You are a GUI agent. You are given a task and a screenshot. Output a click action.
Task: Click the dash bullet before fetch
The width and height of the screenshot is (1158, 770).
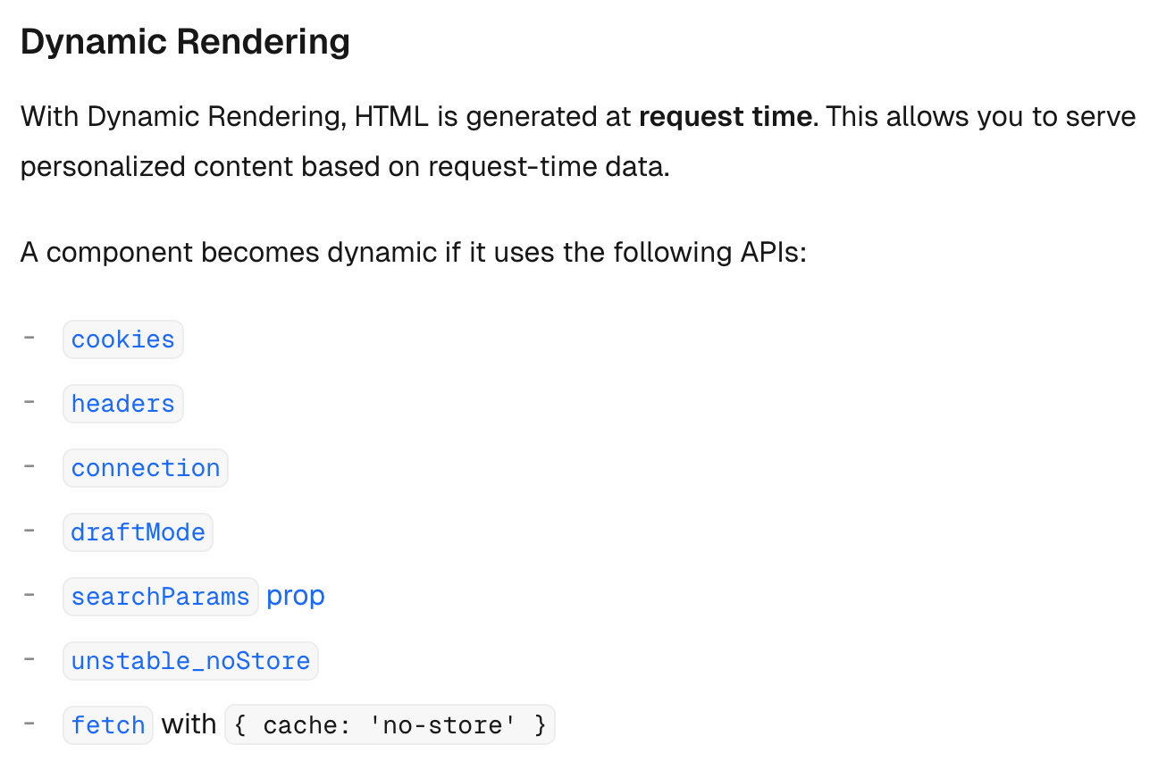pos(29,724)
